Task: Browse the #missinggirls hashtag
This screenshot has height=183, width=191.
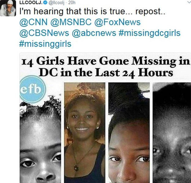Action: point(45,45)
